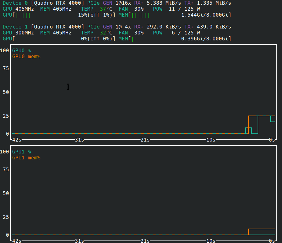Click 'PCIe GEN 1@16x' link info
The width and height of the screenshot is (282, 243).
pyautogui.click(x=109, y=3)
